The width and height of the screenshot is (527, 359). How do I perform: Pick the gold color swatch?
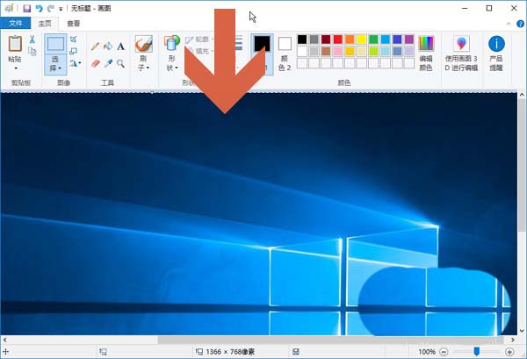[x=350, y=52]
